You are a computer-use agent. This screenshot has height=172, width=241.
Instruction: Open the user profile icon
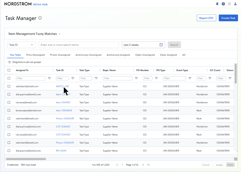point(235,4)
